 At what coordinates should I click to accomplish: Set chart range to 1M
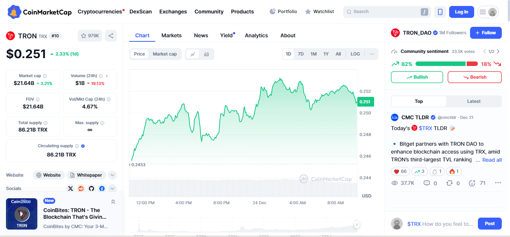point(314,54)
